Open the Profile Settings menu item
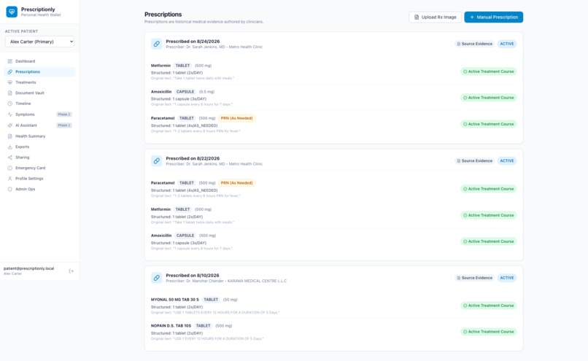Screen dimensions: 588x361 (39, 179)
